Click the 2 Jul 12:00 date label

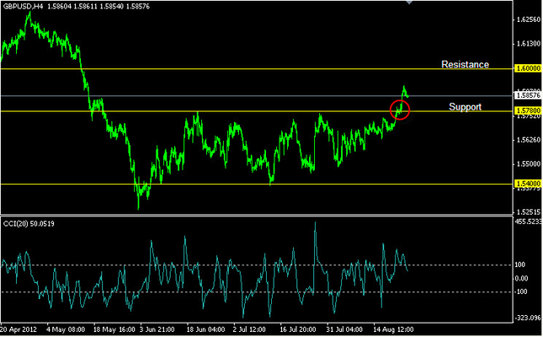250,329
